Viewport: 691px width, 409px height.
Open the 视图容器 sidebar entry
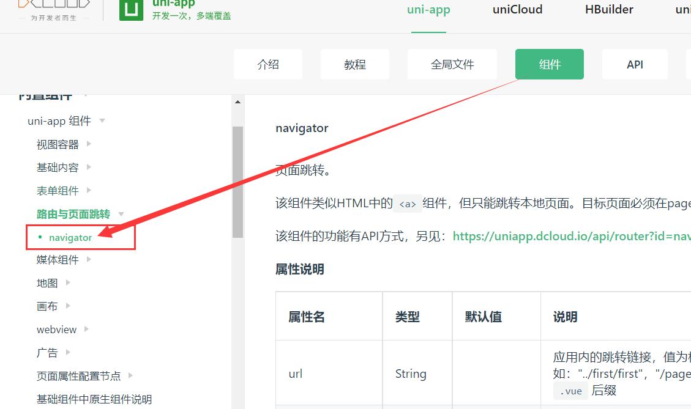coord(58,144)
